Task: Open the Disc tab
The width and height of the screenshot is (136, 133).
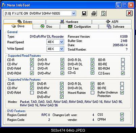Action: (x=46, y=27)
